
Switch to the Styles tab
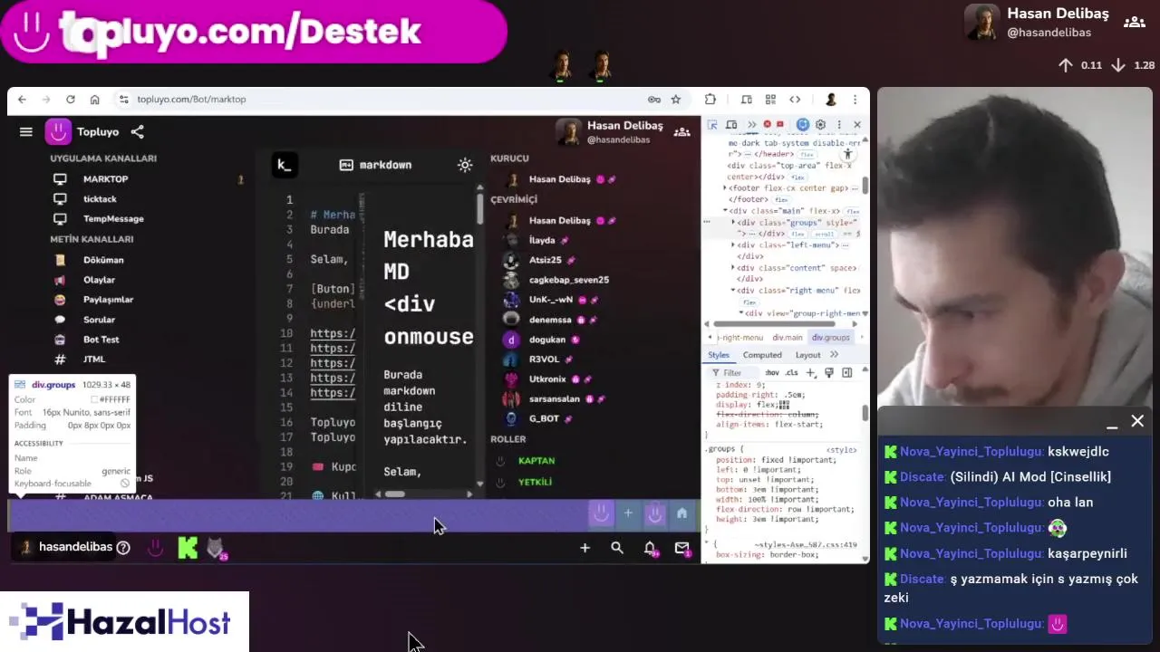[x=719, y=355]
